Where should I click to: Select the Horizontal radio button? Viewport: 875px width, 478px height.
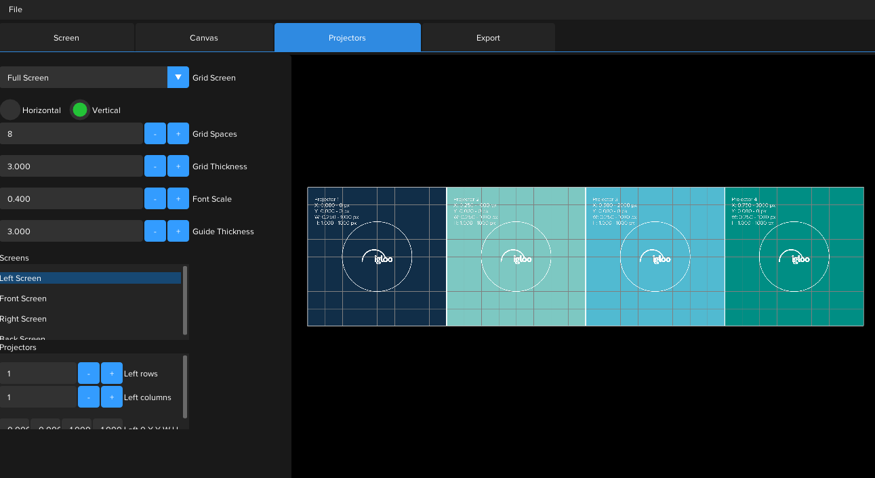(x=11, y=110)
